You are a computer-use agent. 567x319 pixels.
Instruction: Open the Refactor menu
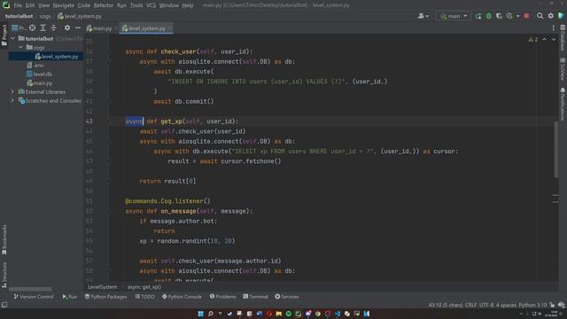click(104, 5)
